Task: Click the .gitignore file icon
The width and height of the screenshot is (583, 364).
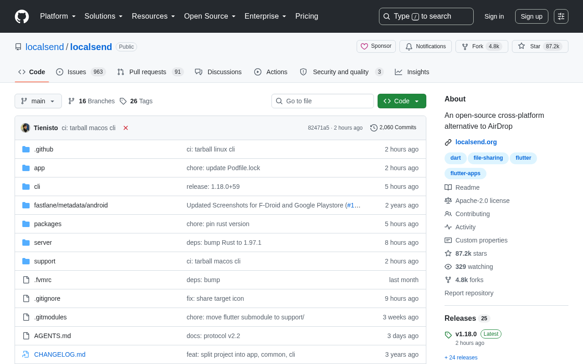Action: (x=26, y=298)
